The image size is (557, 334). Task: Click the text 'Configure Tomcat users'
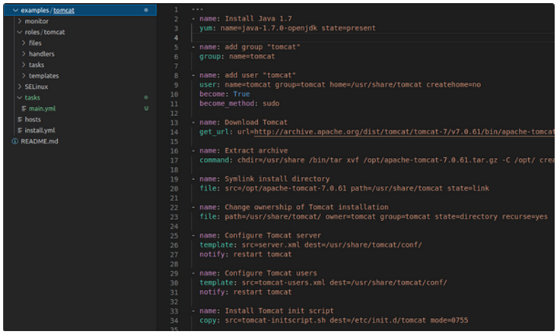pyautogui.click(x=271, y=273)
